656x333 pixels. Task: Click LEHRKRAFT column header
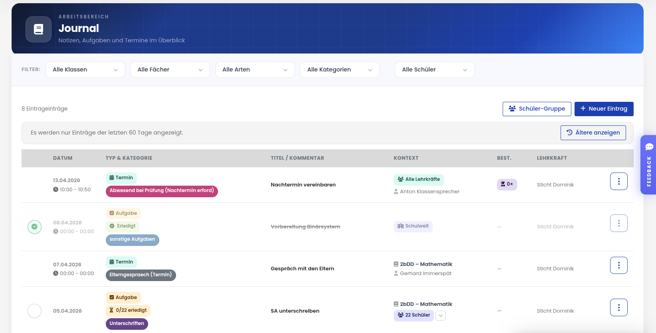(552, 158)
